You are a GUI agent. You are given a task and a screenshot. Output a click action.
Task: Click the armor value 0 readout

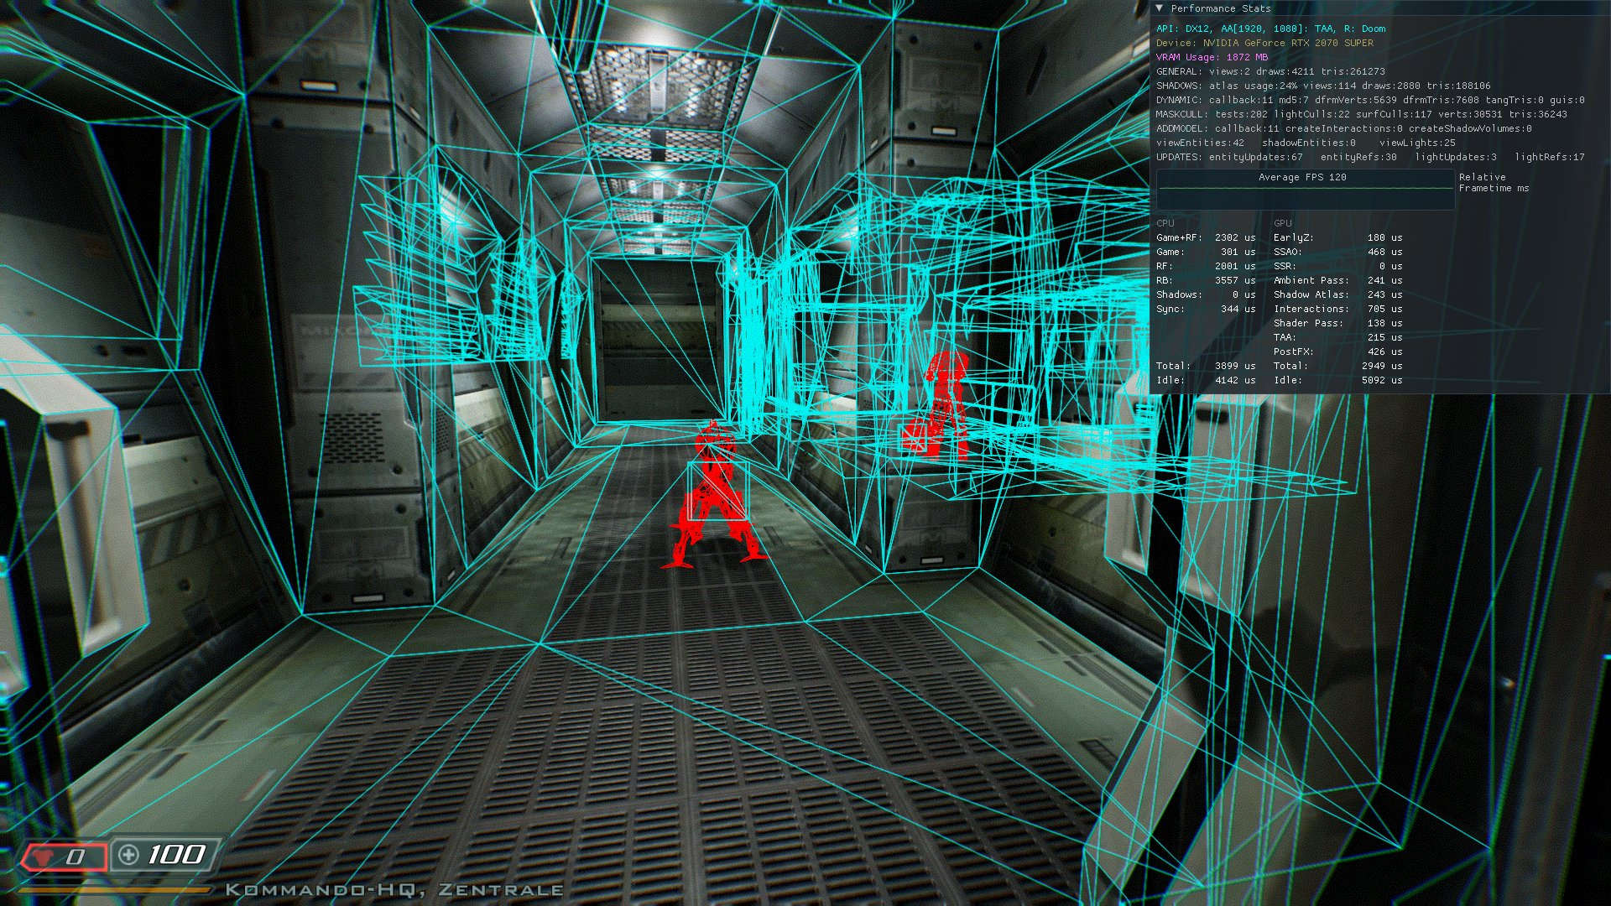(76, 857)
